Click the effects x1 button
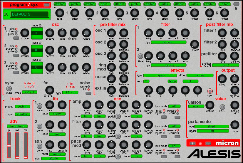243x163 pixels. [x=190, y=81]
